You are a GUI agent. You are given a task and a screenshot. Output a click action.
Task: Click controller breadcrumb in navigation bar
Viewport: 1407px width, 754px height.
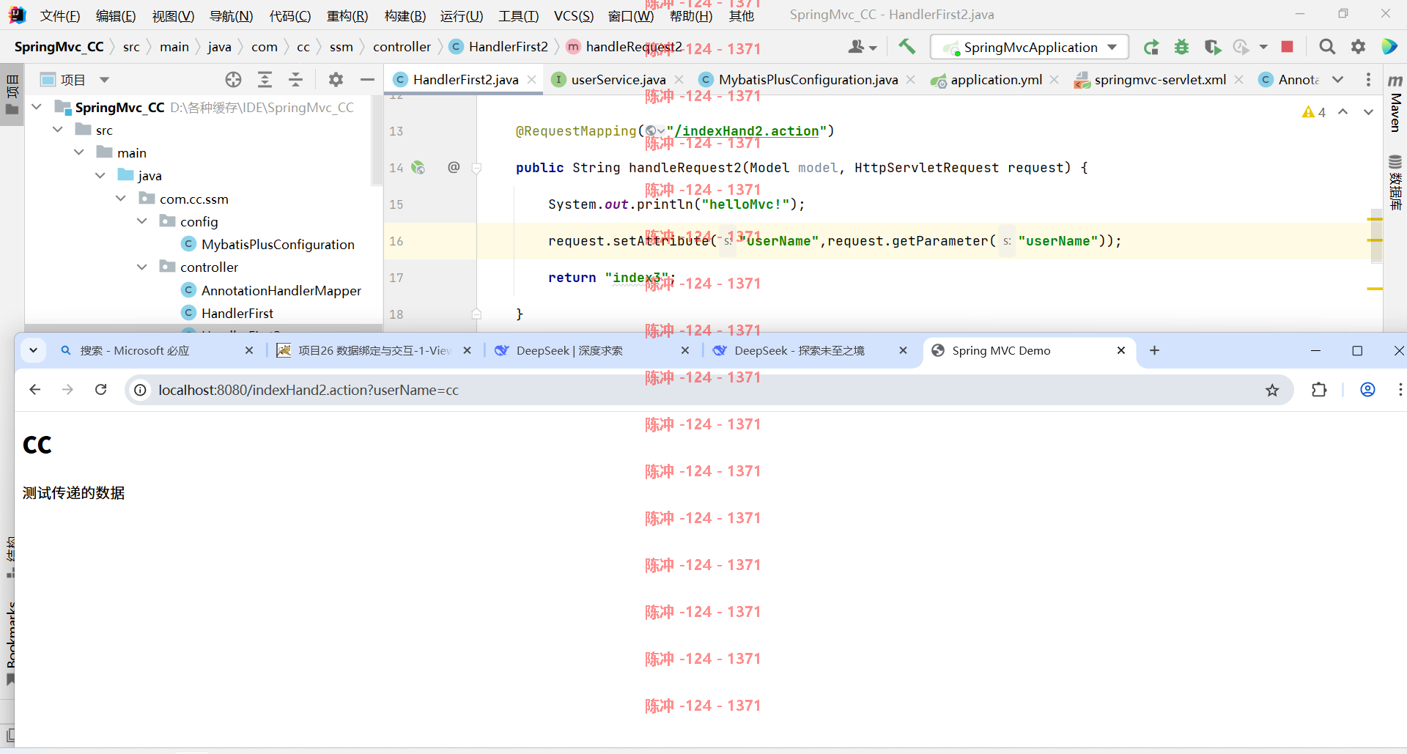[x=402, y=47]
